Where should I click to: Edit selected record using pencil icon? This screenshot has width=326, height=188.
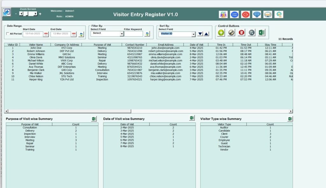(x=230, y=33)
